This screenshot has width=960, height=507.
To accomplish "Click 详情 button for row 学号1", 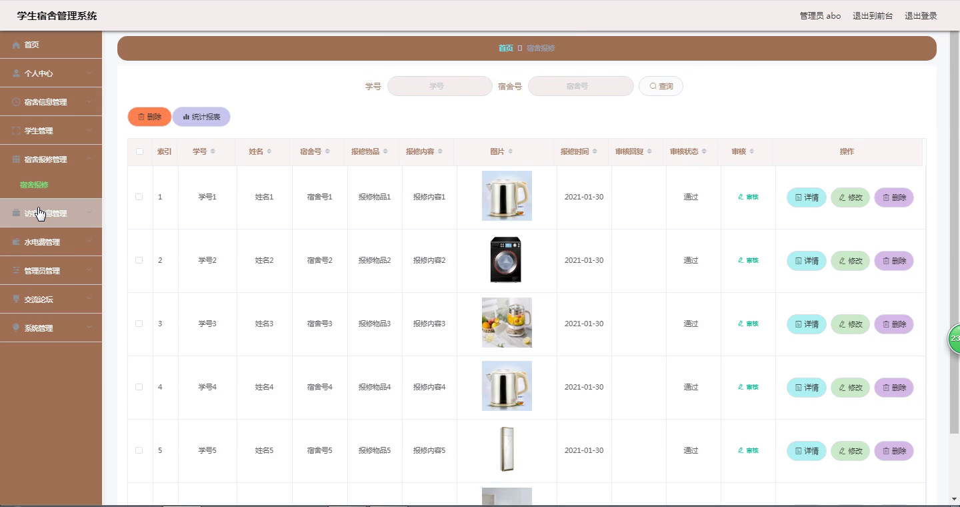I will coord(807,197).
